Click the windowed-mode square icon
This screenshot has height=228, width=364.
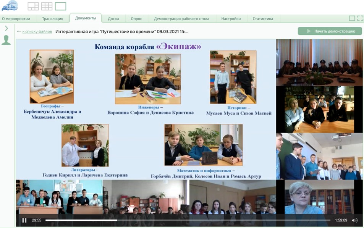(352, 18)
